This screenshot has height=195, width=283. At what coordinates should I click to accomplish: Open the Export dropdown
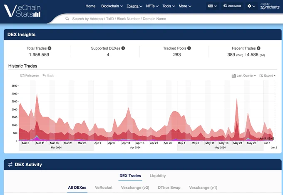coord(267,75)
